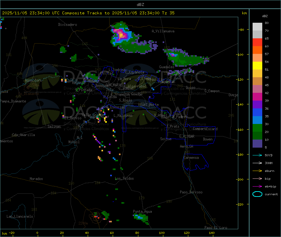Click the 100 km x-axis tick
Screen dimensions: 281x237
tap(162, 233)
